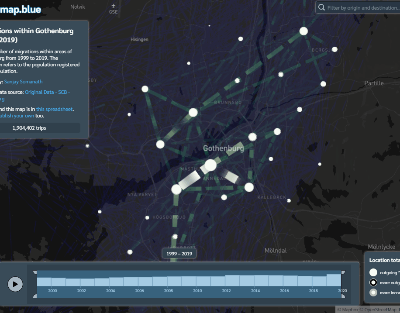Image resolution: width=400 pixels, height=313 pixels.
Task: Select the 2010 tick on timeline
Action: (x=197, y=291)
